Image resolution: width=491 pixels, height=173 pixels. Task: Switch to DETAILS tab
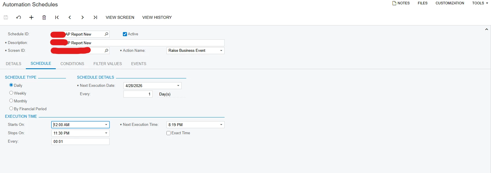pyautogui.click(x=14, y=64)
